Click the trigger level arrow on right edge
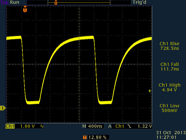 [x=150, y=91]
